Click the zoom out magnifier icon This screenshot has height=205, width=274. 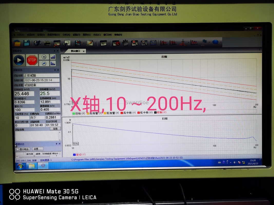(x=144, y=43)
